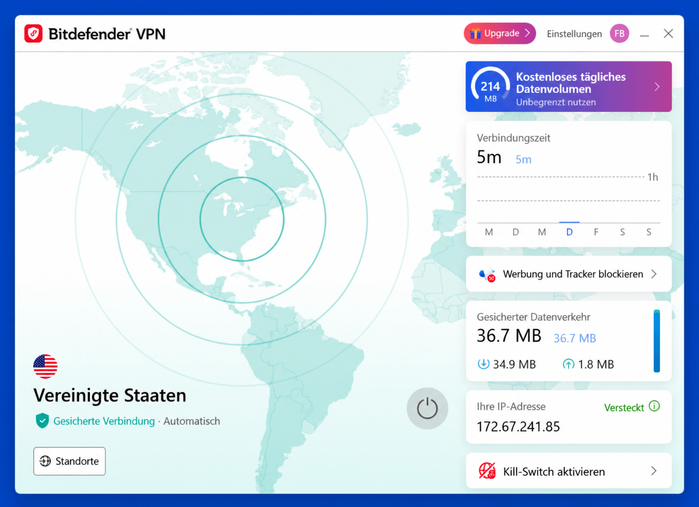Click the United States flag icon
Screen dimensions: 699x507
click(45, 366)
